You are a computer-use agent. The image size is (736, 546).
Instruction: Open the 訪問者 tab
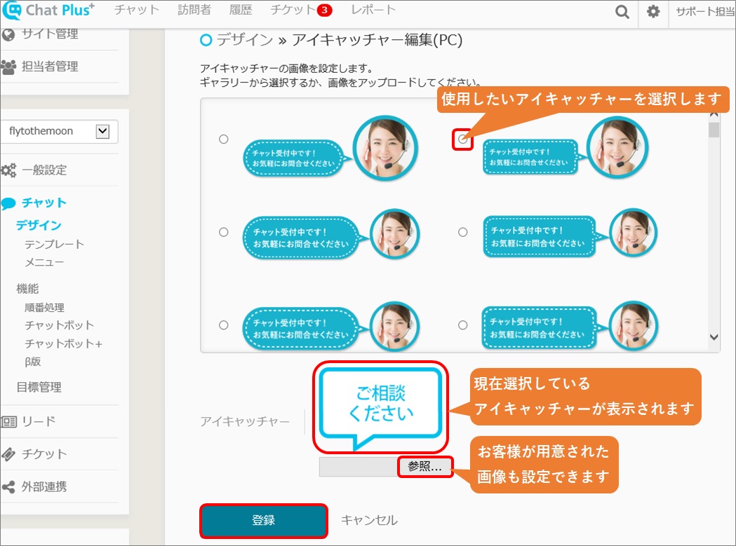coord(194,10)
